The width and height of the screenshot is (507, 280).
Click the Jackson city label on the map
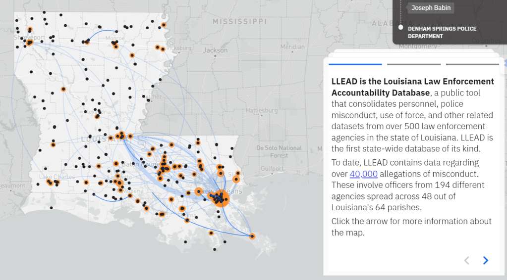(215, 50)
